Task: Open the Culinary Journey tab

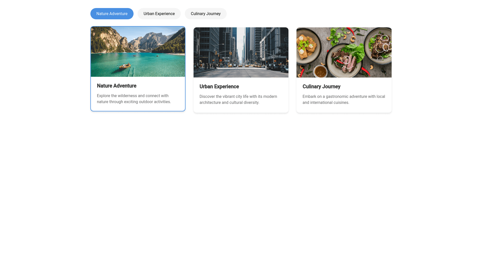Action: [205, 14]
